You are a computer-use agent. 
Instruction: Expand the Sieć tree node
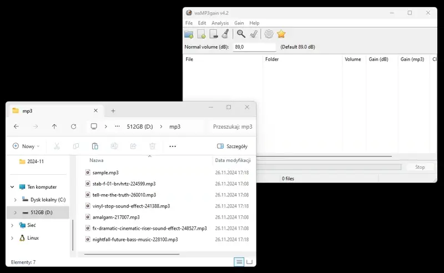pyautogui.click(x=12, y=225)
